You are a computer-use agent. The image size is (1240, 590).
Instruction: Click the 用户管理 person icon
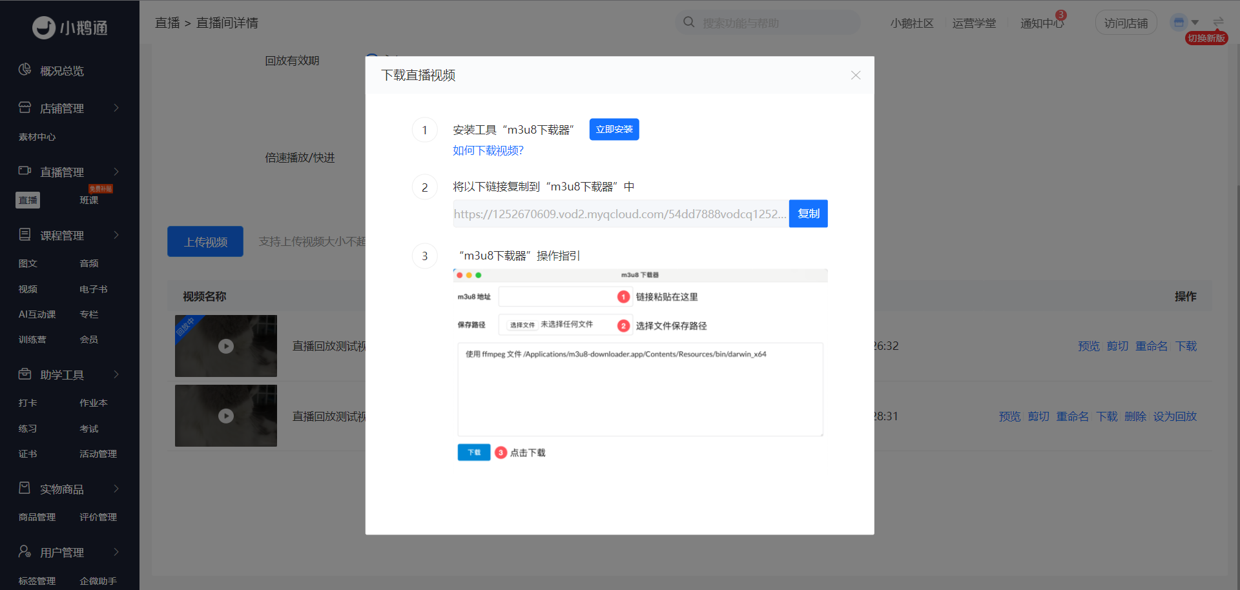click(x=25, y=551)
